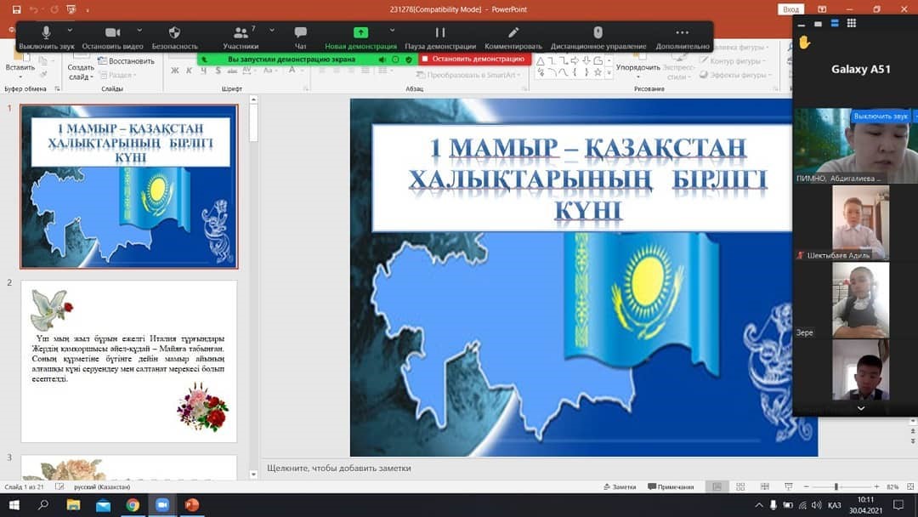This screenshot has width=918, height=517.
Task: Select slide 2 thumbnail with the dove
Action: pyautogui.click(x=129, y=361)
